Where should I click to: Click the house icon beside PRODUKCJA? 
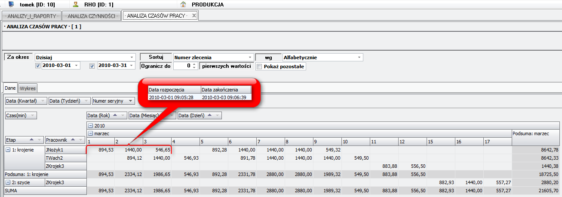(184, 4)
